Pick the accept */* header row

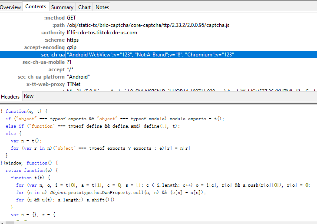[69, 69]
